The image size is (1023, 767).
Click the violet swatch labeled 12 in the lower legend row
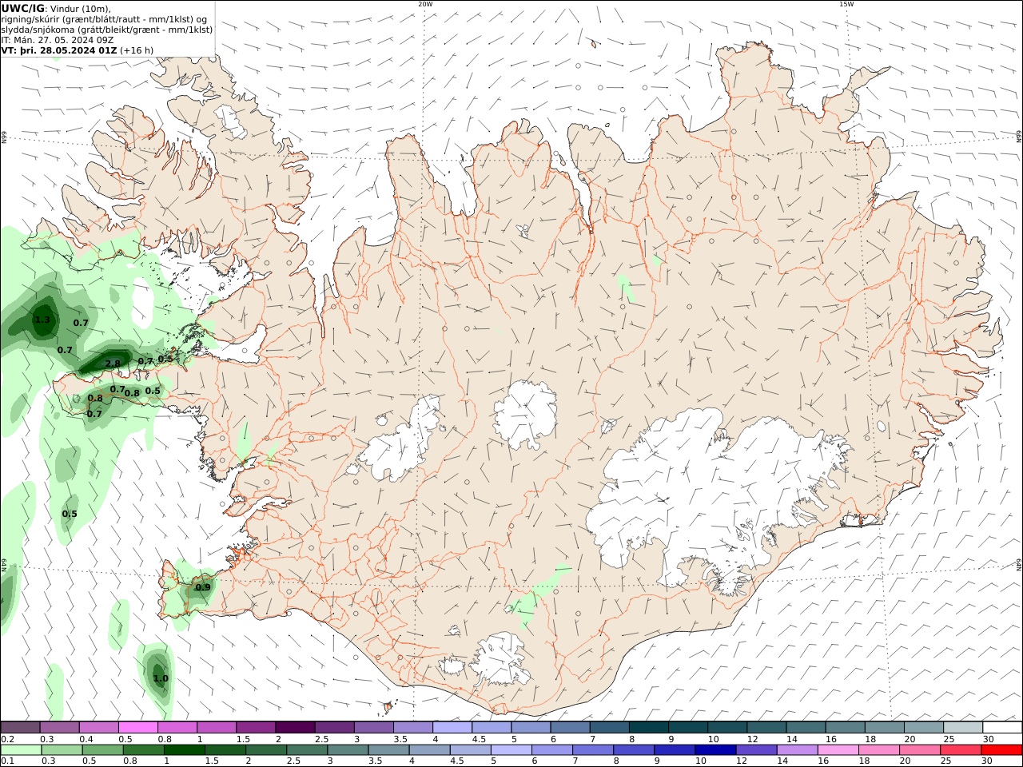(755, 750)
